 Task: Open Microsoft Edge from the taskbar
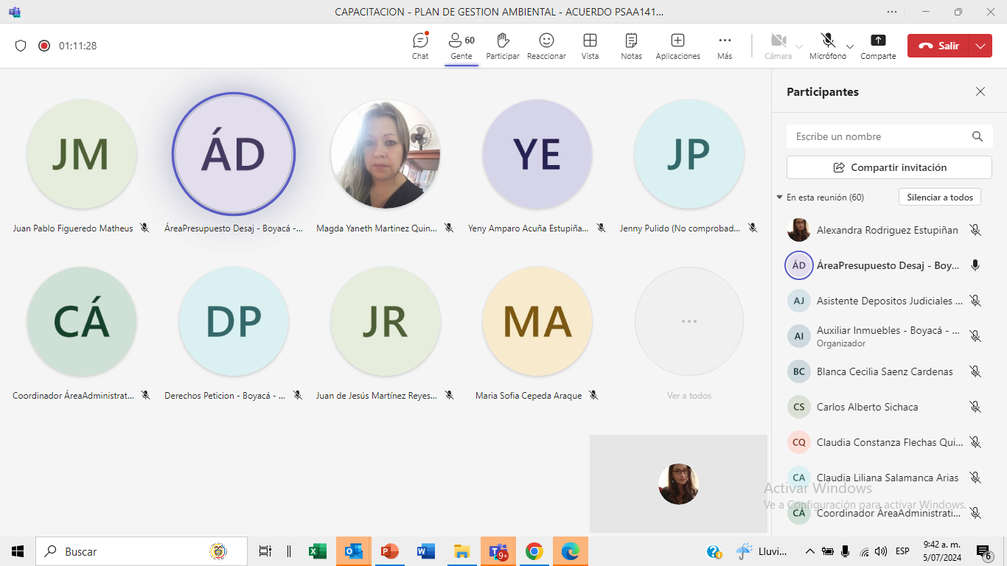click(571, 551)
